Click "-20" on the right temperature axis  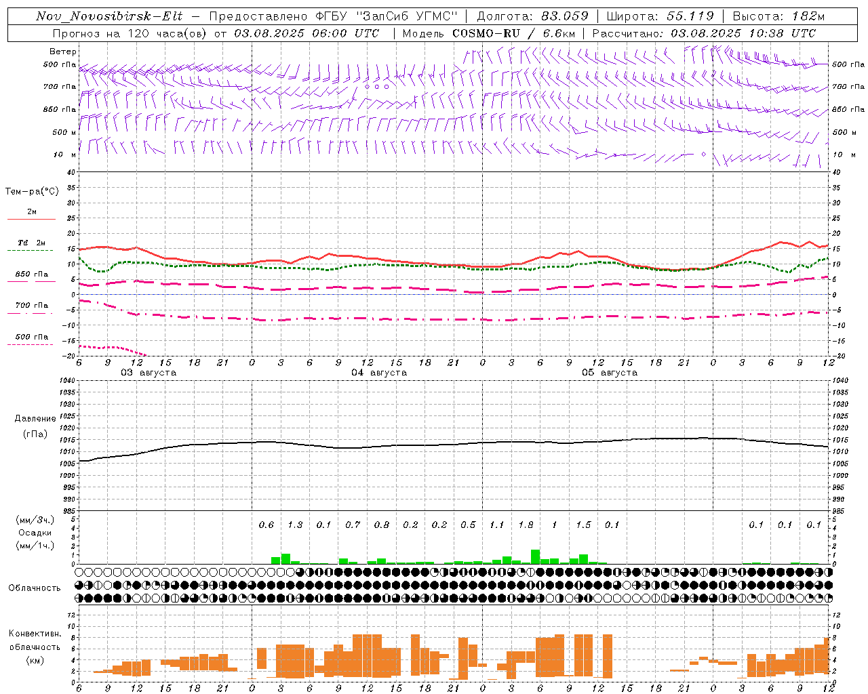coord(839,355)
